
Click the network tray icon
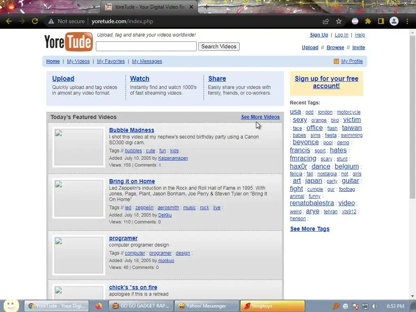point(365,306)
